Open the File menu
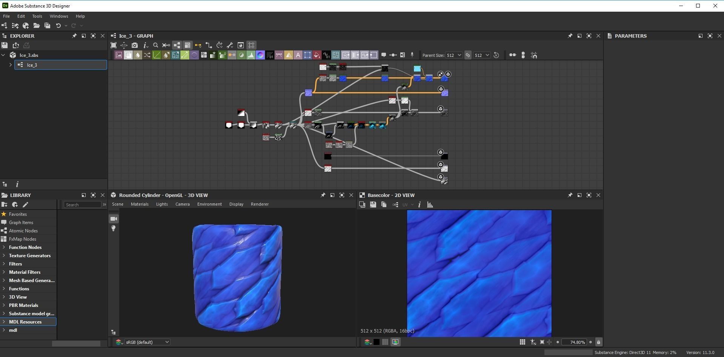 [6, 16]
